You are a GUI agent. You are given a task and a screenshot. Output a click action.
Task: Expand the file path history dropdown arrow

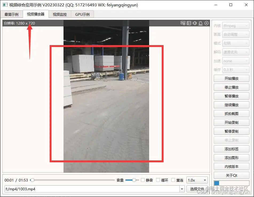(x=182, y=189)
